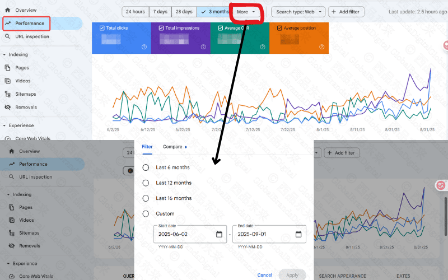Click the Removals icon in top sidebar
Screen dimensions: 448x280
[x=8, y=107]
